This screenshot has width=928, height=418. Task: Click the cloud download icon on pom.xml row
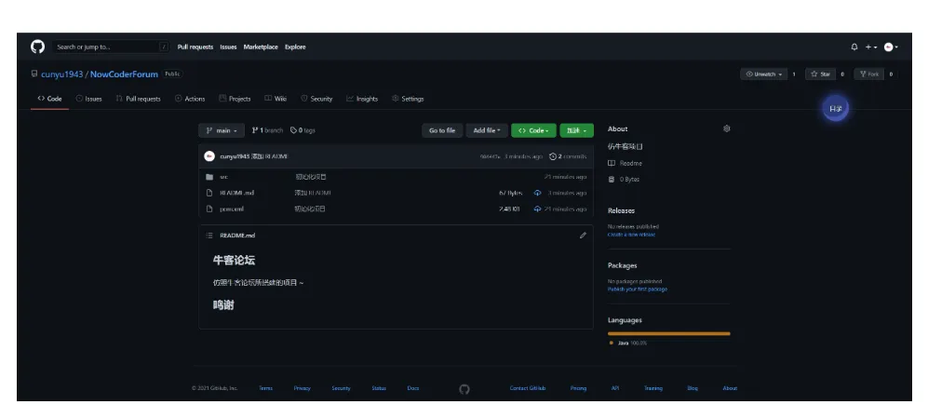(x=537, y=209)
